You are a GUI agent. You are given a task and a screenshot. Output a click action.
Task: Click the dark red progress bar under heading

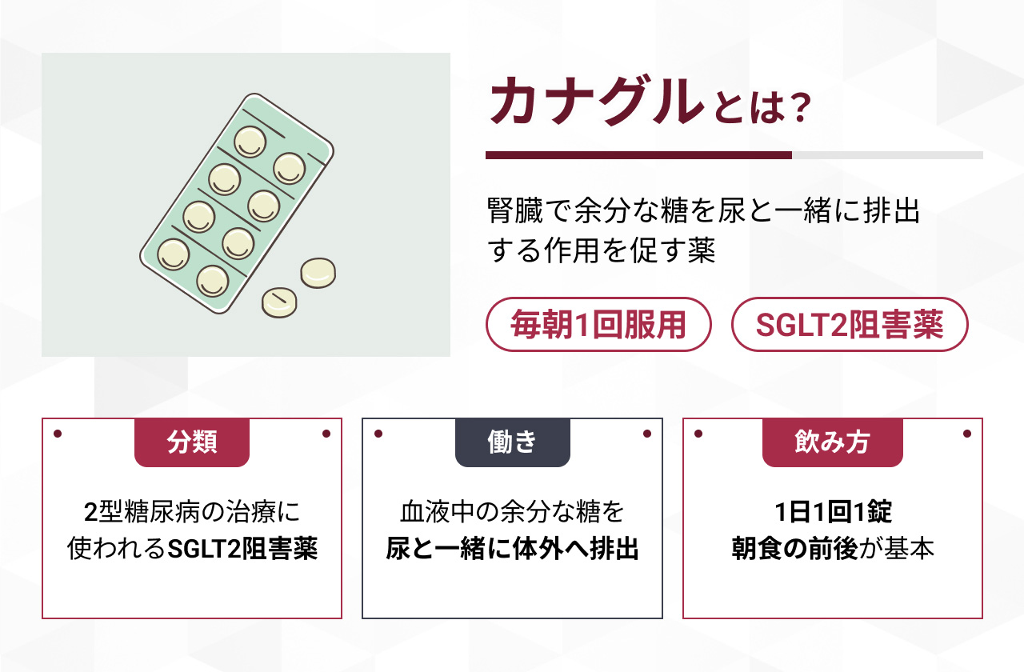[x=638, y=155]
